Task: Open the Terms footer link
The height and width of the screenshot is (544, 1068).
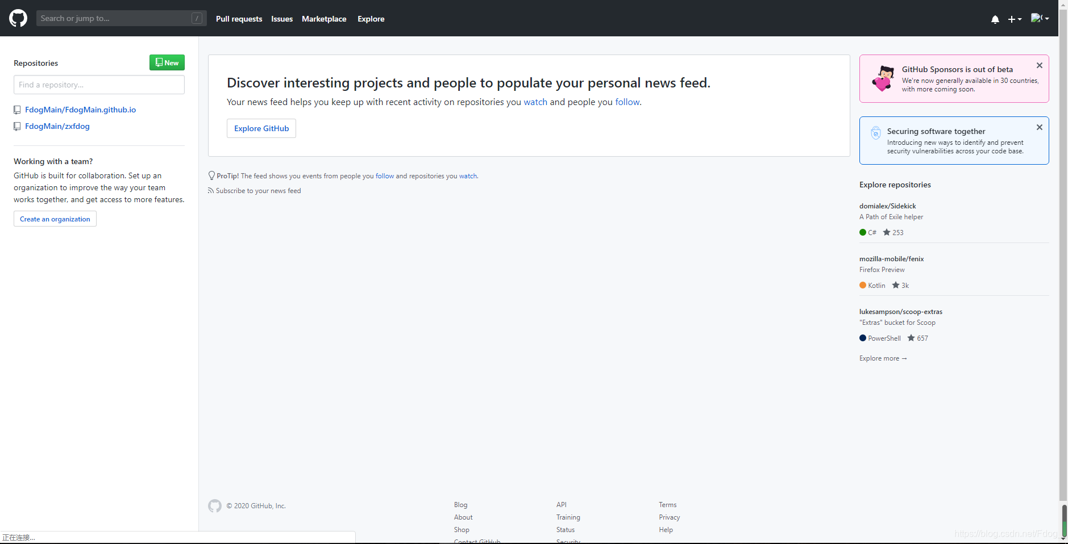Action: pos(667,505)
